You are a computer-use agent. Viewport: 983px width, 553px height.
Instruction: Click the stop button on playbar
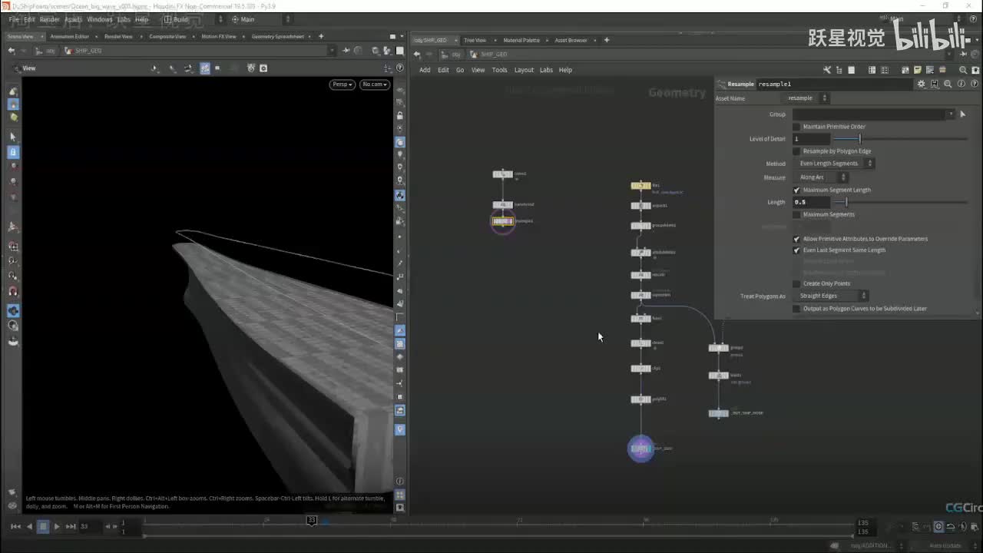[x=43, y=526]
